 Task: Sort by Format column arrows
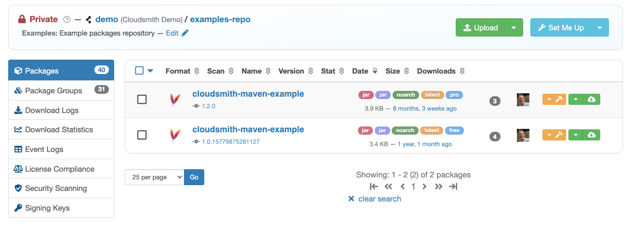tap(197, 71)
